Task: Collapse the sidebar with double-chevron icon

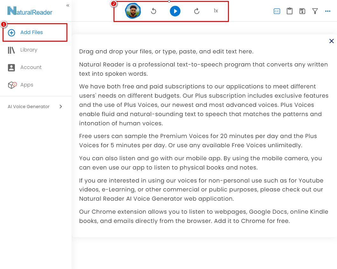Action: 68,5
